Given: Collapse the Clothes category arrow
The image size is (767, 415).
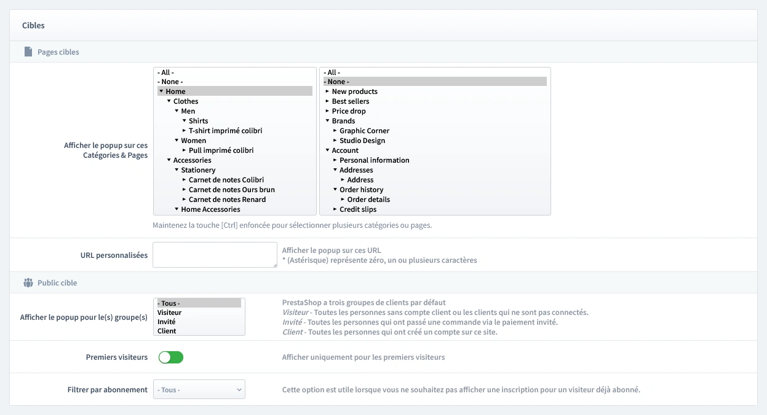Looking at the screenshot, I should pyautogui.click(x=169, y=101).
